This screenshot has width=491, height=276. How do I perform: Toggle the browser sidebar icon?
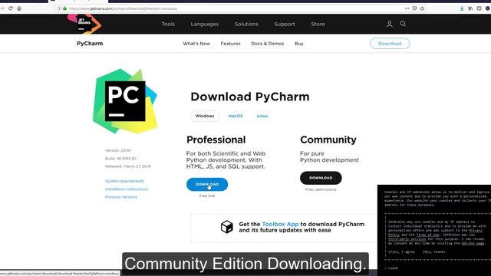click(x=479, y=8)
